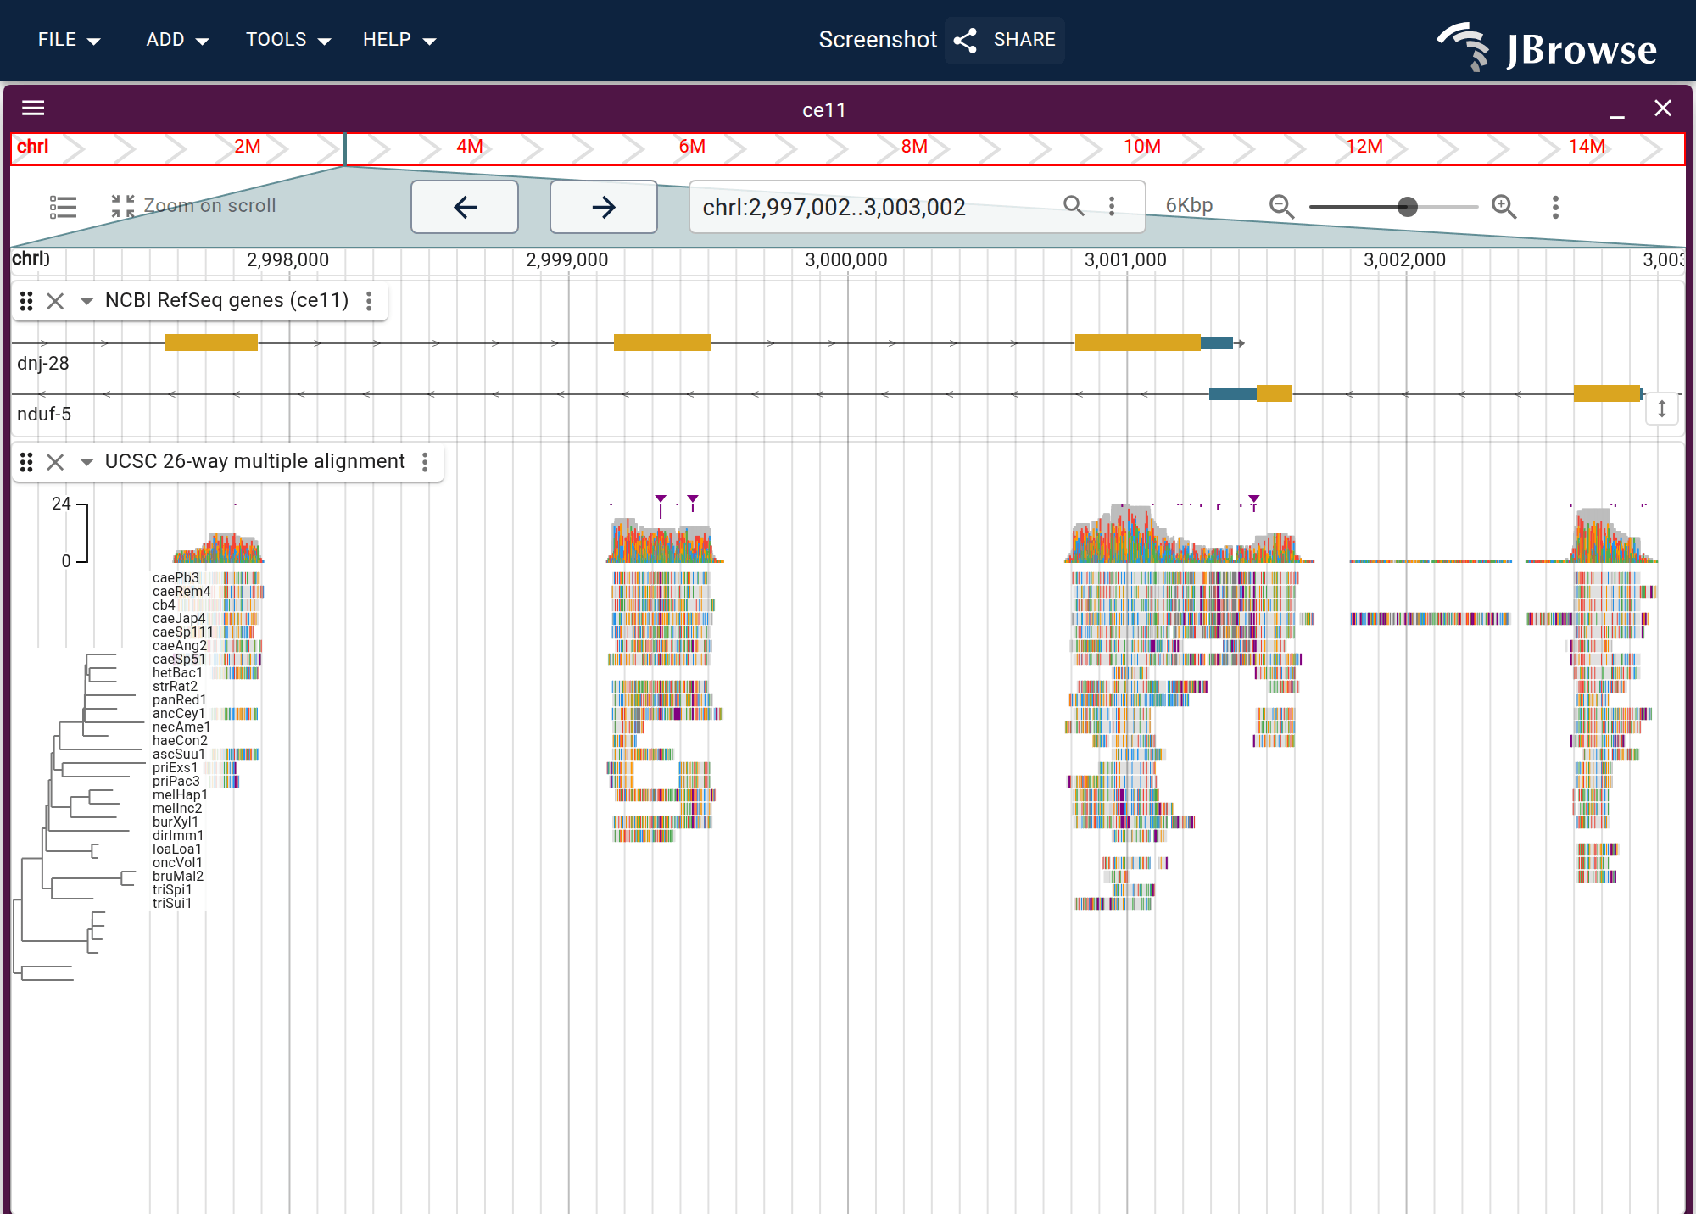Open the FILE menu
1696x1214 pixels.
point(69,40)
